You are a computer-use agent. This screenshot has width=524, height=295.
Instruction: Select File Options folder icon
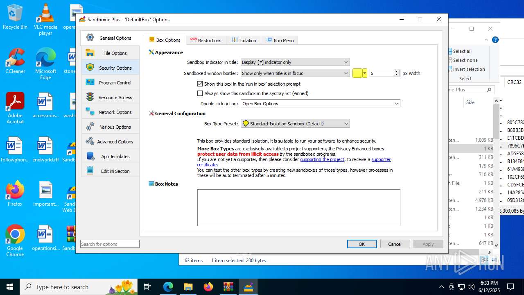click(90, 53)
